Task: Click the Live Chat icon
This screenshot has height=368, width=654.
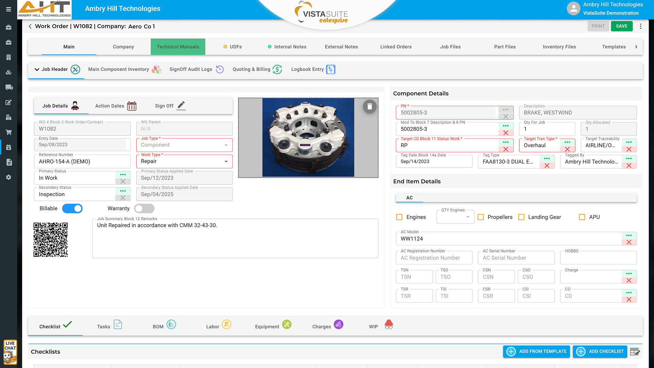Action: coord(10,352)
